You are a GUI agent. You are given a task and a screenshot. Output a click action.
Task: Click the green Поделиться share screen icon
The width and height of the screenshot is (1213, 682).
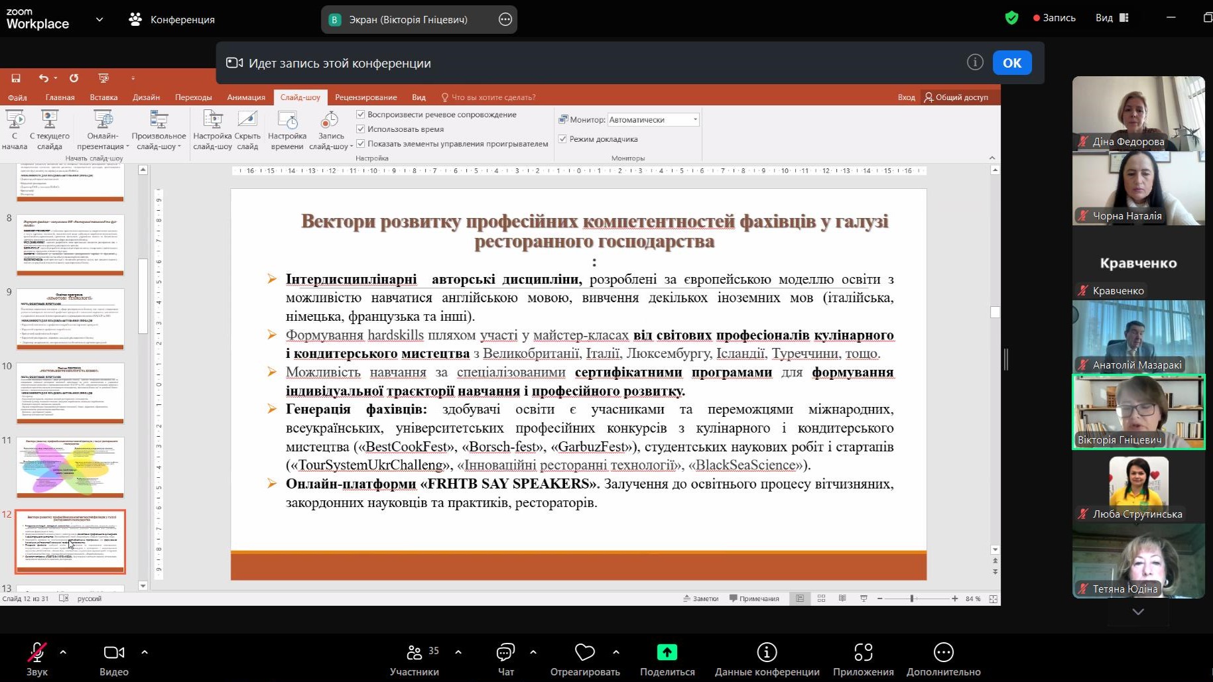(x=667, y=653)
